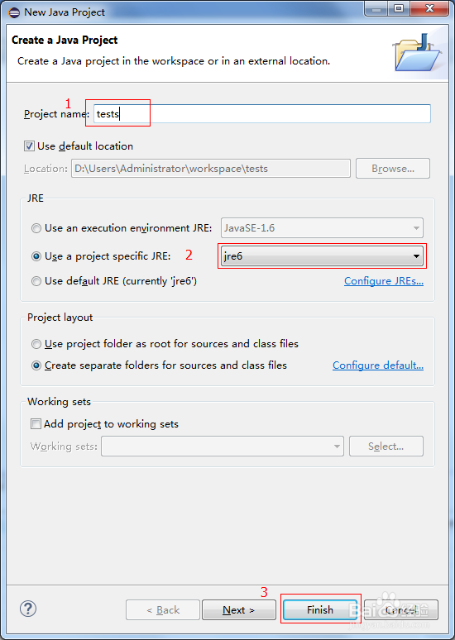Expand the JavaSE-1.6 execution environment dropdown
This screenshot has height=640, width=455.
(x=322, y=228)
